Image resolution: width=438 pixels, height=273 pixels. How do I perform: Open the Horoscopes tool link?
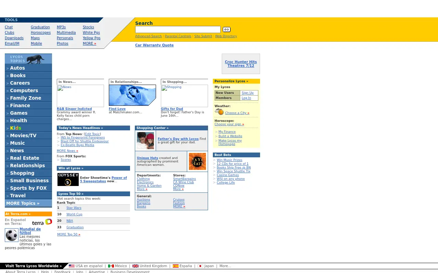[x=41, y=33]
